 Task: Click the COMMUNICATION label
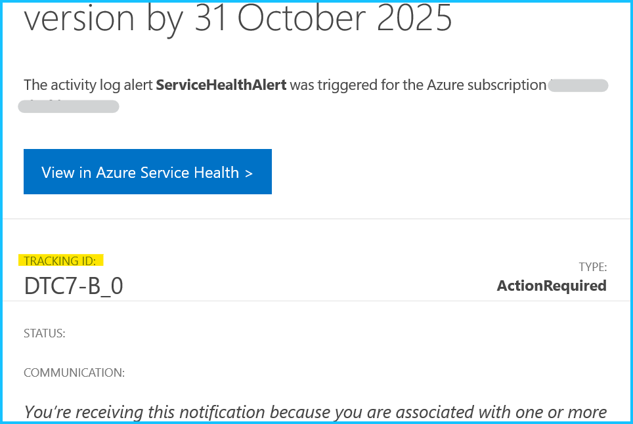[74, 372]
